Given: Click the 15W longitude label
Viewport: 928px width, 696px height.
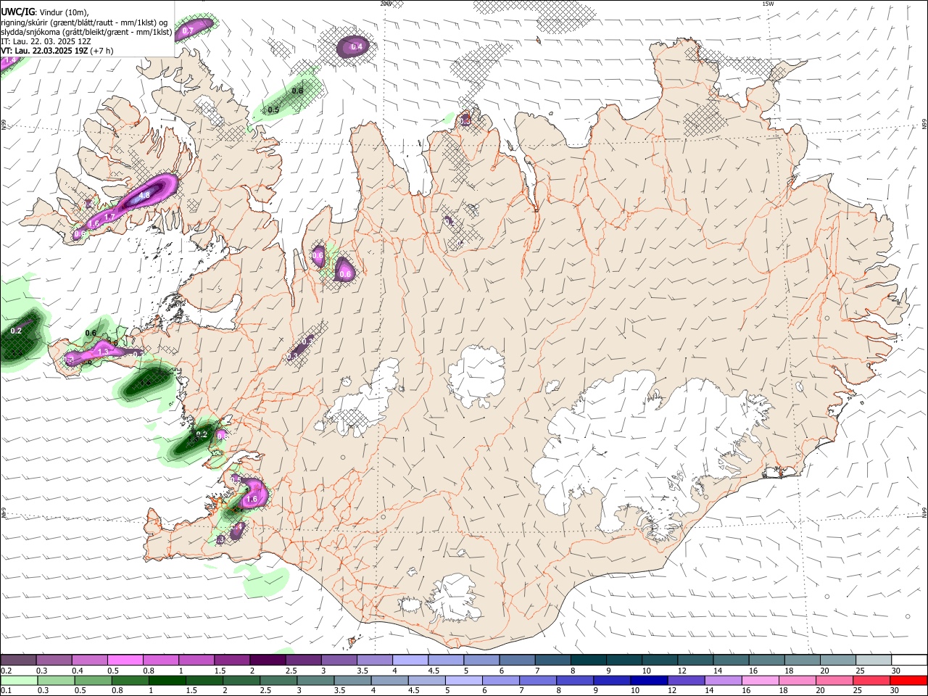Looking at the screenshot, I should pos(767,4).
